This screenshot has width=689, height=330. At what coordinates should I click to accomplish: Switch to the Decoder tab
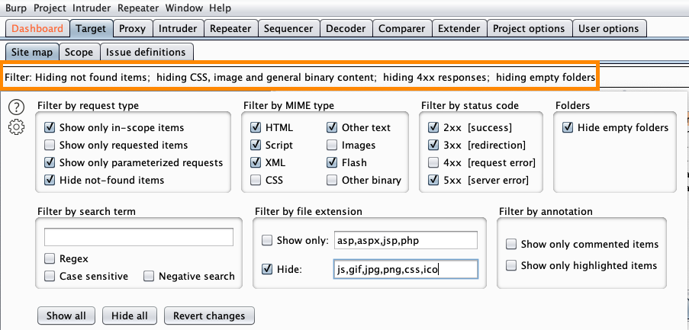click(x=346, y=29)
